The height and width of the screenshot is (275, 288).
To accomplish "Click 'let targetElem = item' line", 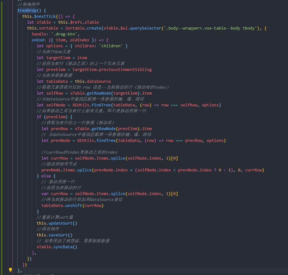I will click(62, 58).
